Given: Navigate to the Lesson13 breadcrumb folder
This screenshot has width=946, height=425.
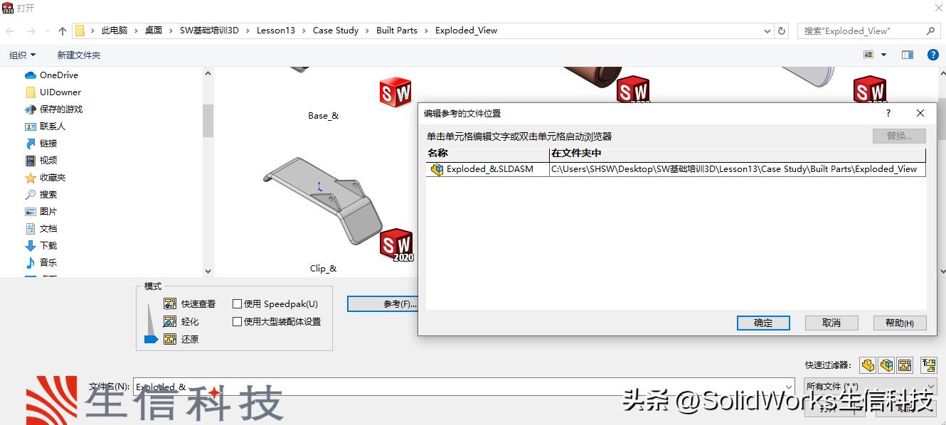Looking at the screenshot, I should tap(276, 31).
